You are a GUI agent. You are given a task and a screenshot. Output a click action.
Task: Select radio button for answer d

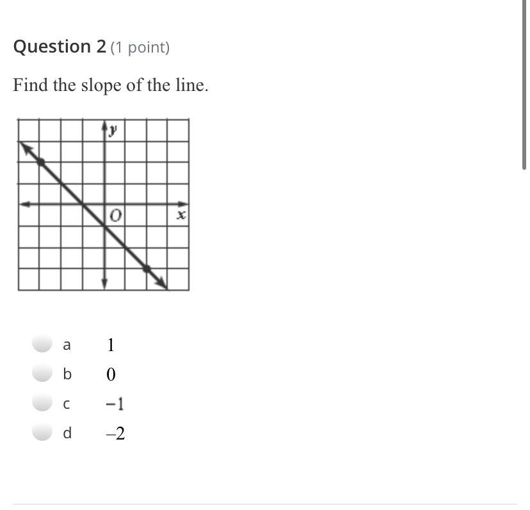[42, 432]
